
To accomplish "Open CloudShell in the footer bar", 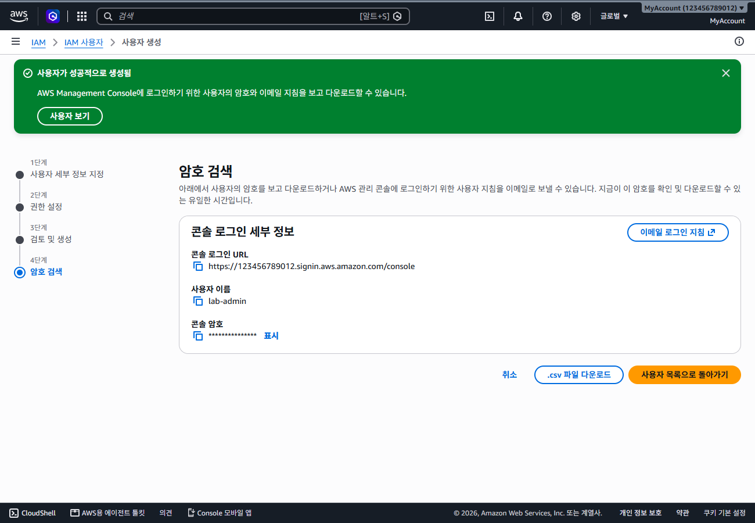I will [x=33, y=513].
